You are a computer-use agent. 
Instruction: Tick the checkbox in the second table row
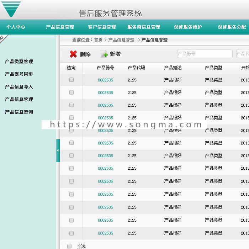(71, 92)
